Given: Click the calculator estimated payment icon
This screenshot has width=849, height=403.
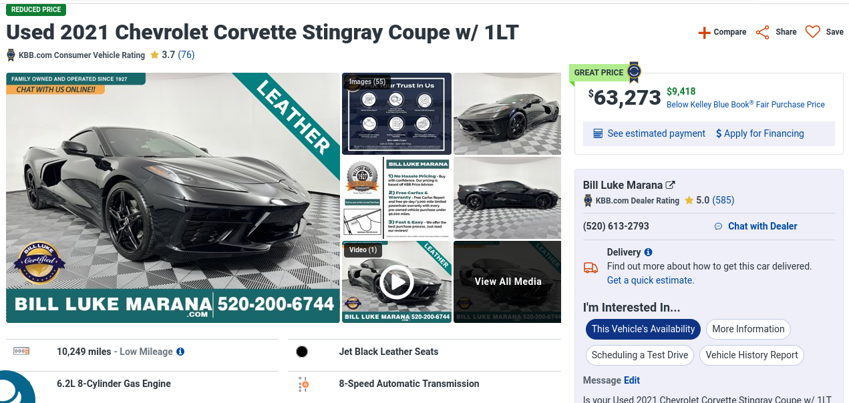Looking at the screenshot, I should 598,133.
